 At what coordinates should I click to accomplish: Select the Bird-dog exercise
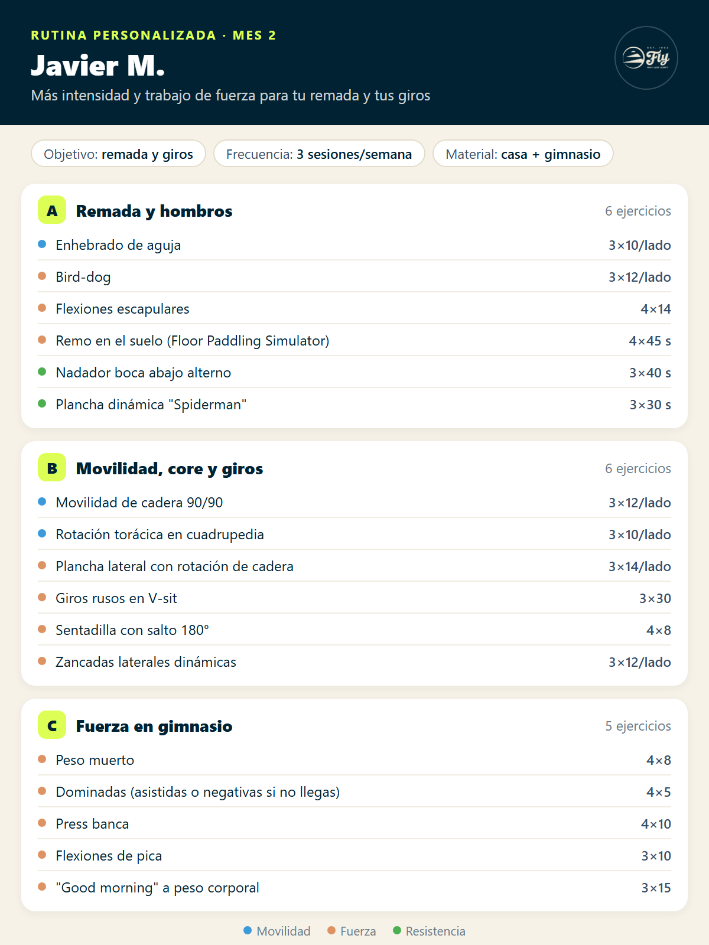coord(354,276)
